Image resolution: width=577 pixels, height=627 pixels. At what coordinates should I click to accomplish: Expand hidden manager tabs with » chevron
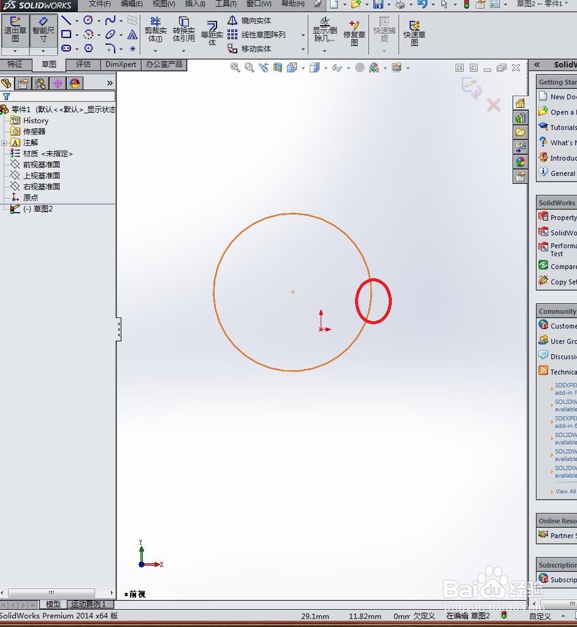pos(110,83)
